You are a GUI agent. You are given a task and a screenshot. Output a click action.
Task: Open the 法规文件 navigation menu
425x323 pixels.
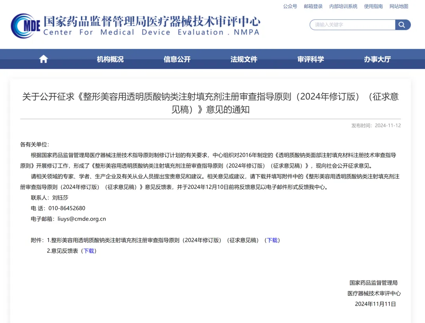[244, 59]
